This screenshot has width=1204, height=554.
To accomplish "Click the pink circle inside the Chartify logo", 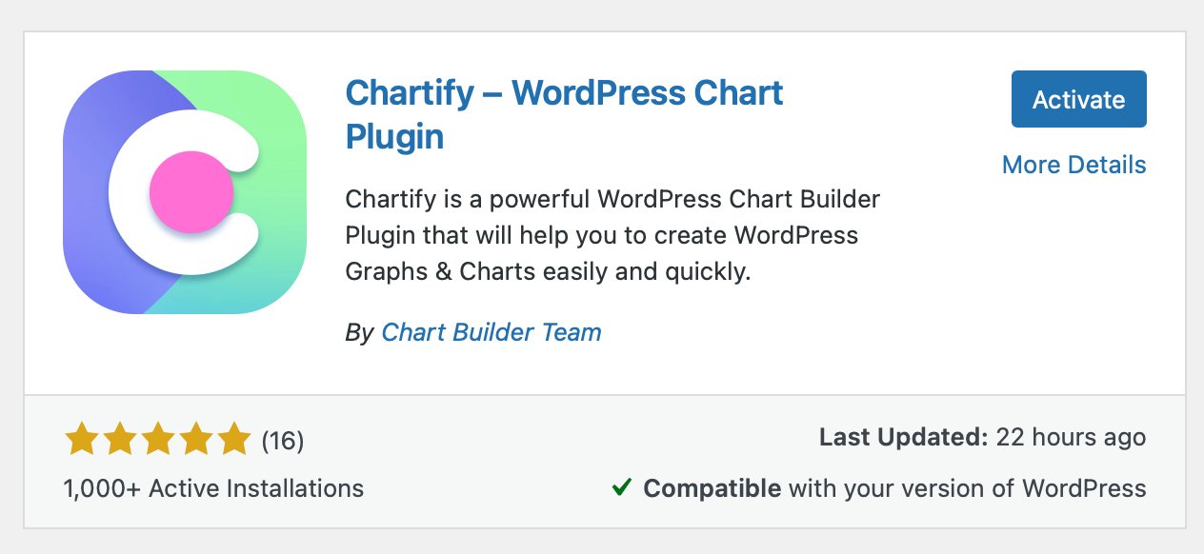I will 191,191.
